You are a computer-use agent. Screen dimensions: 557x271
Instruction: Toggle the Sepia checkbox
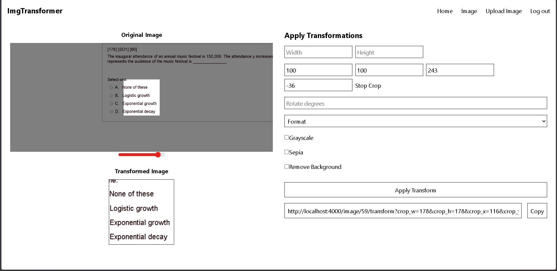click(286, 152)
